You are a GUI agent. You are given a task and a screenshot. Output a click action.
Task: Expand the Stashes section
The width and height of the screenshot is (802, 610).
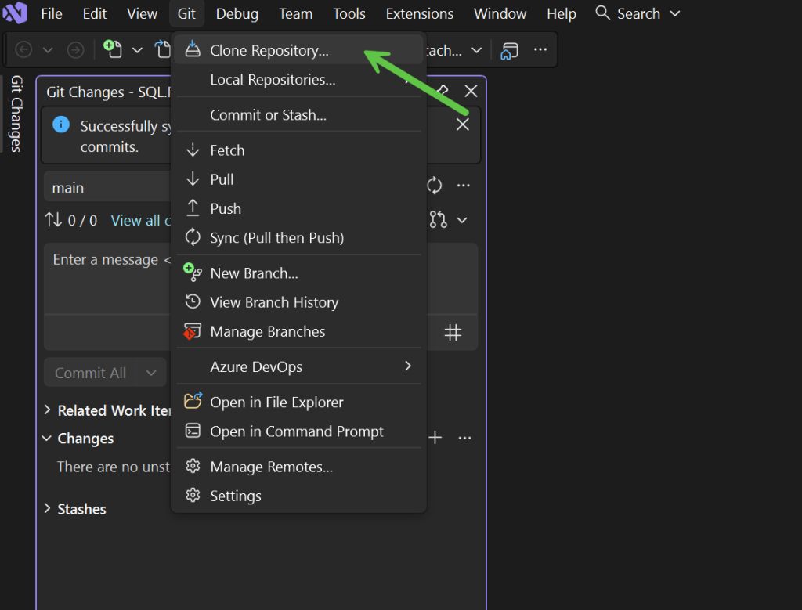coord(47,509)
